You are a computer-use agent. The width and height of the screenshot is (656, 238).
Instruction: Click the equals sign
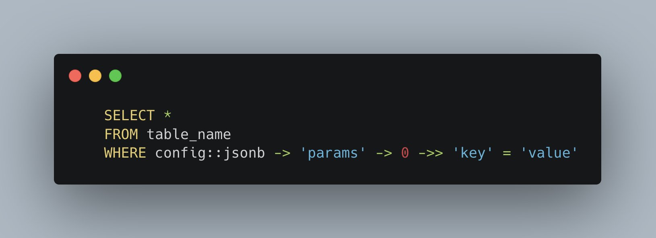[x=507, y=153]
